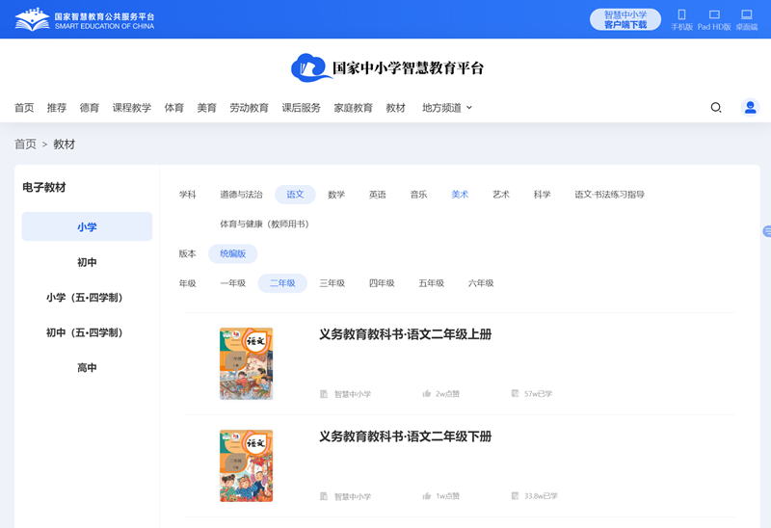Click the 教材 breadcrumb link

[64, 145]
